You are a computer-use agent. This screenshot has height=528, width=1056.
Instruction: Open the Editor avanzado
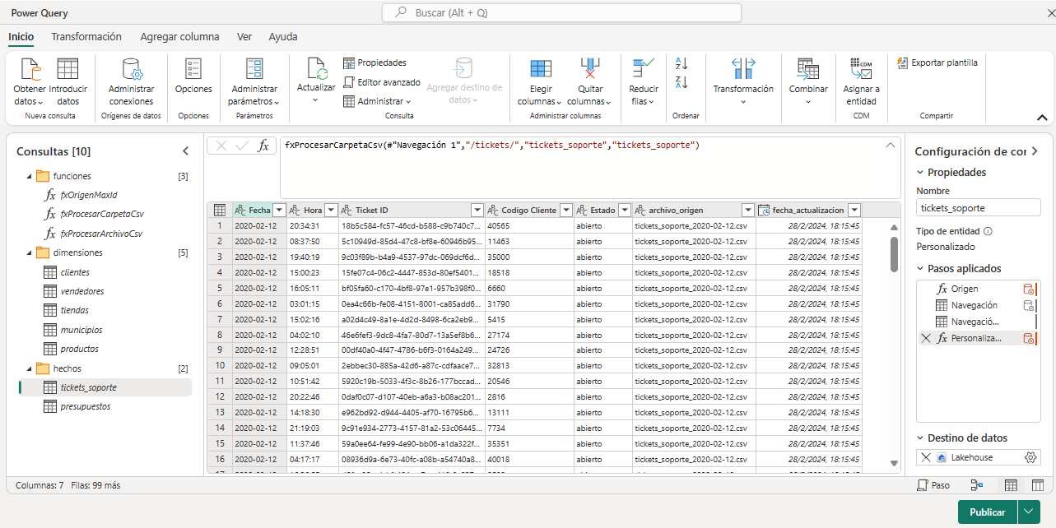(x=382, y=81)
